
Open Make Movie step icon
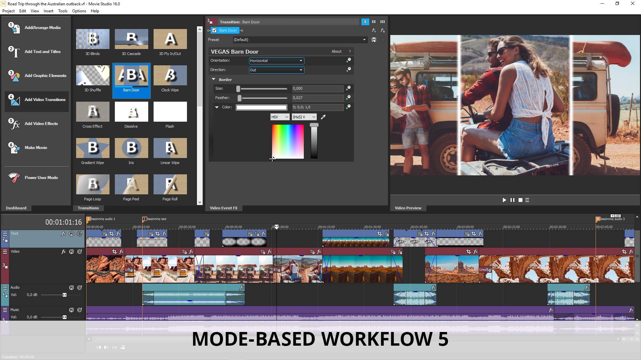(x=14, y=148)
